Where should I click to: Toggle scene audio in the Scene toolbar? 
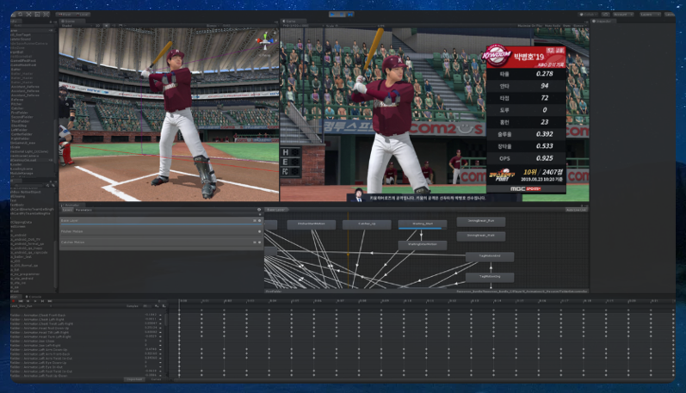coord(114,25)
